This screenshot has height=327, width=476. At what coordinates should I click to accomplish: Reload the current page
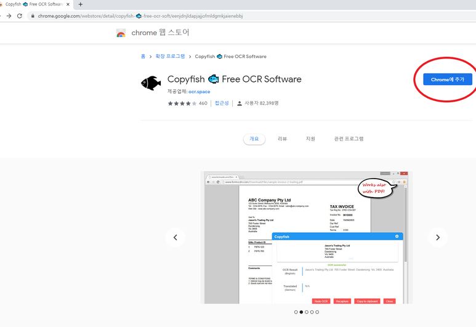pos(20,16)
